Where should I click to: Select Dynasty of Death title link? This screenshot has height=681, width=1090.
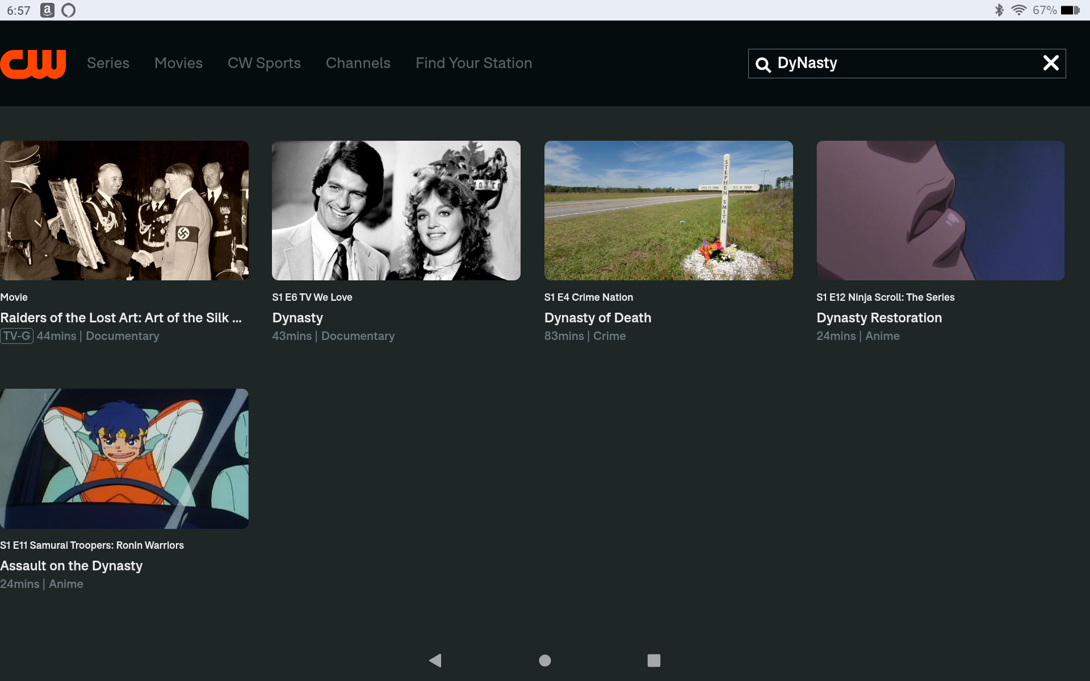point(597,318)
